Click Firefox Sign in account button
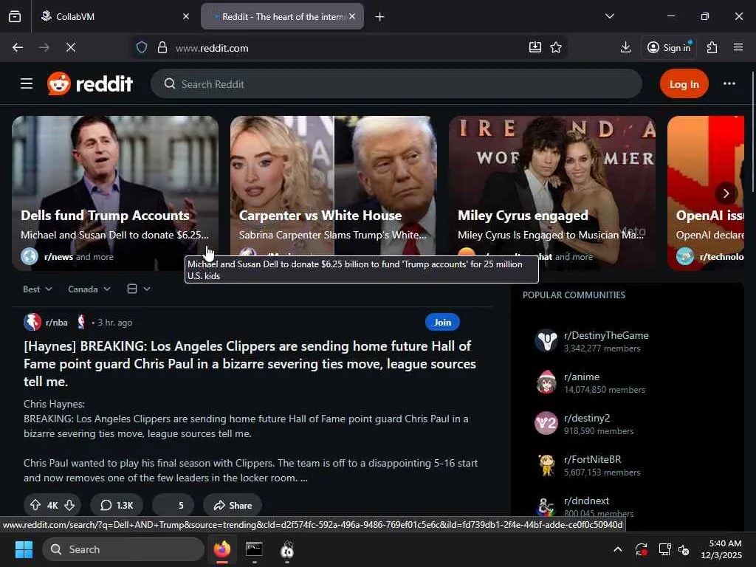 tap(669, 47)
